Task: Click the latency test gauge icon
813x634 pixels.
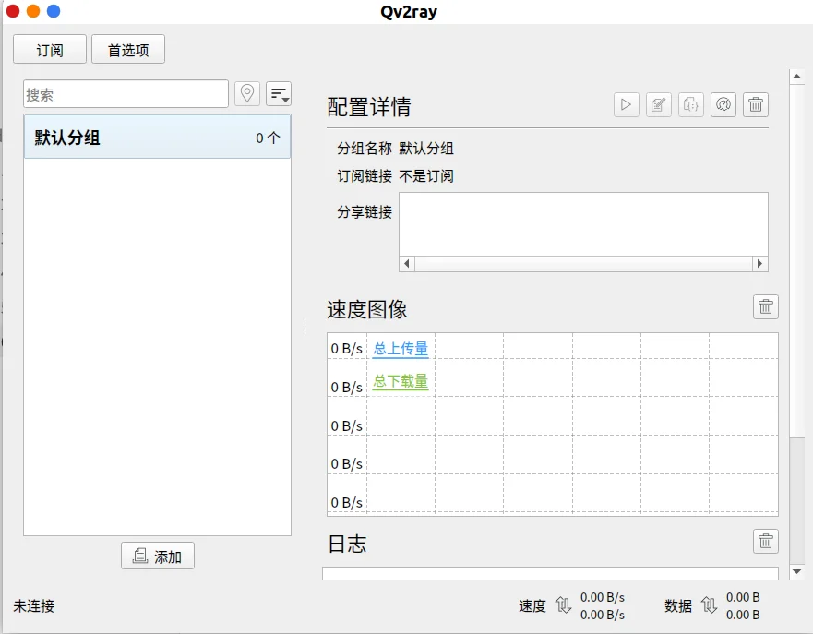Action: click(723, 104)
